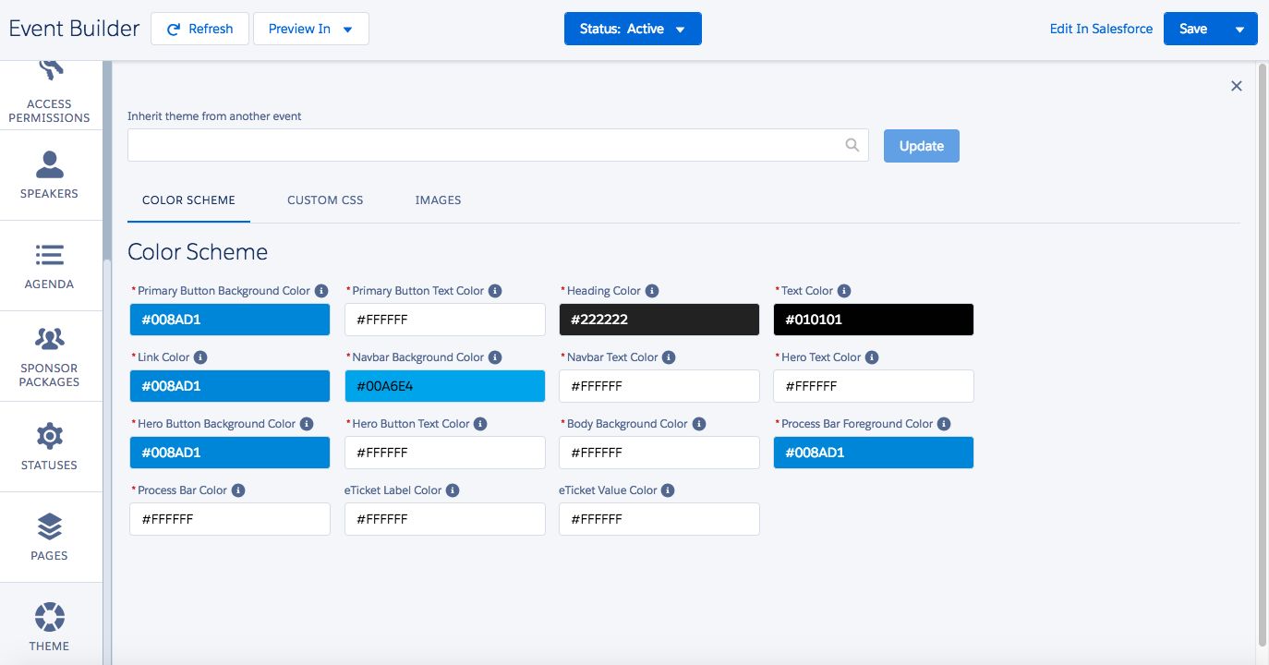The image size is (1269, 665).
Task: Click the Navbar Background Color swatch field
Action: (444, 386)
